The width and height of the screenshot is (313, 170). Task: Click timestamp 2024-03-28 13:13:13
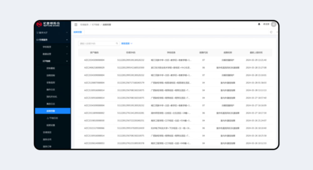pyautogui.click(x=256, y=90)
